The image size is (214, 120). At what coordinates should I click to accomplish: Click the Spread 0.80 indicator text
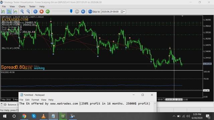(x=13, y=67)
